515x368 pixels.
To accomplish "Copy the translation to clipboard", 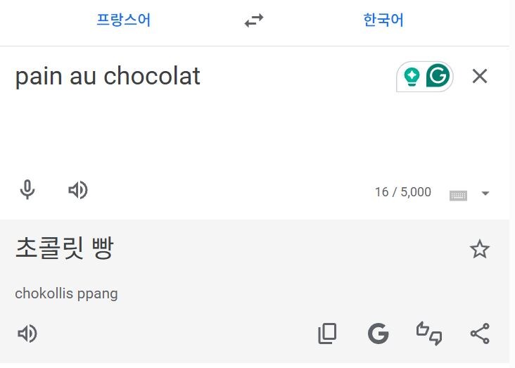I will click(327, 334).
